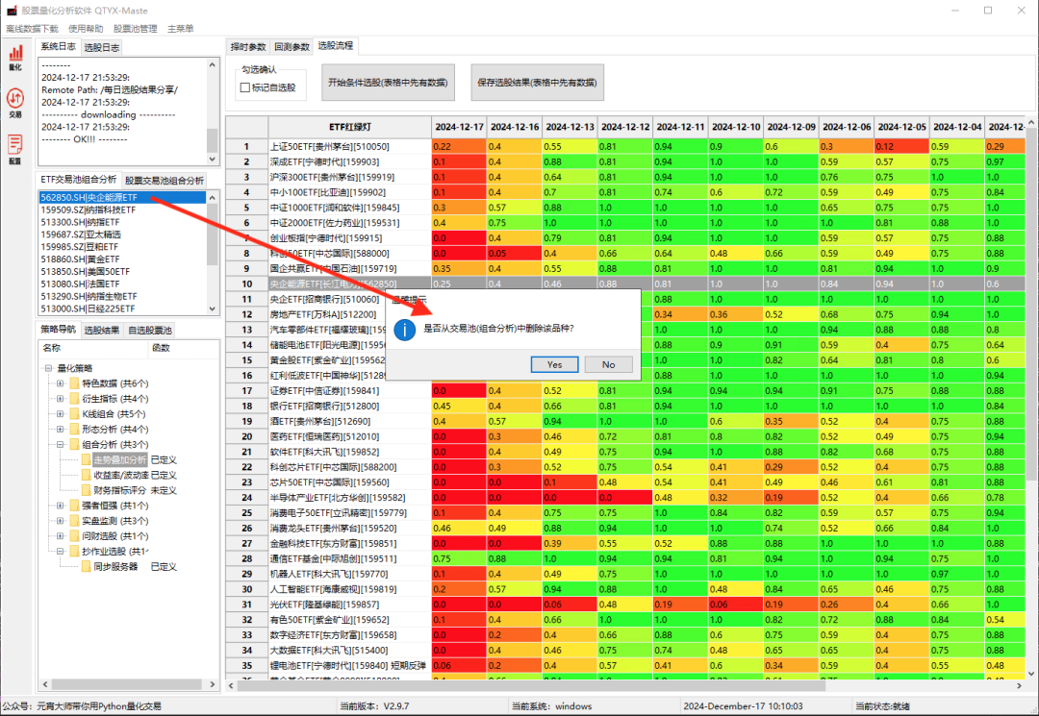Screen dimensions: 1039x716
Task: Open the 离线数据下载 menu
Action: [32, 29]
